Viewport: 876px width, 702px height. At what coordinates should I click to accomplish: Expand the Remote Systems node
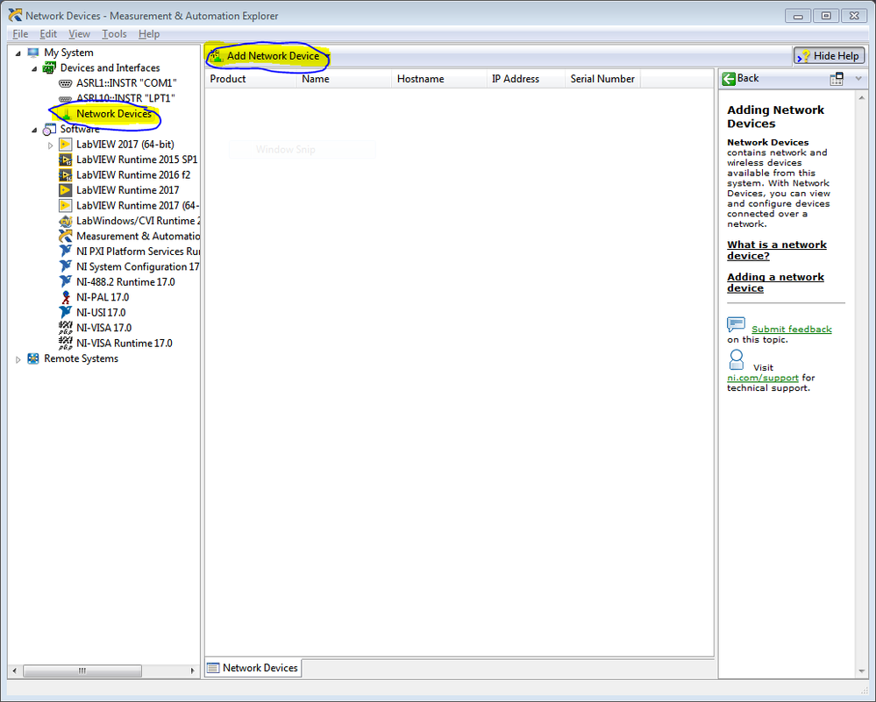(x=18, y=359)
